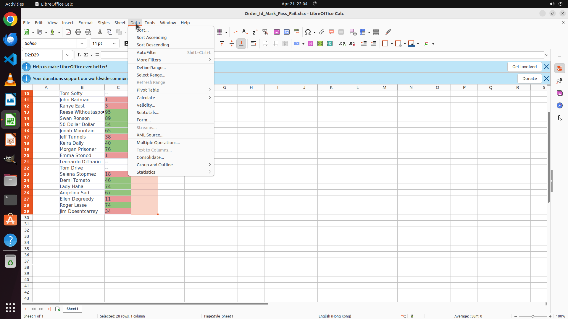Click the Insert Chart icon
The height and width of the screenshot is (319, 568).
point(287,32)
